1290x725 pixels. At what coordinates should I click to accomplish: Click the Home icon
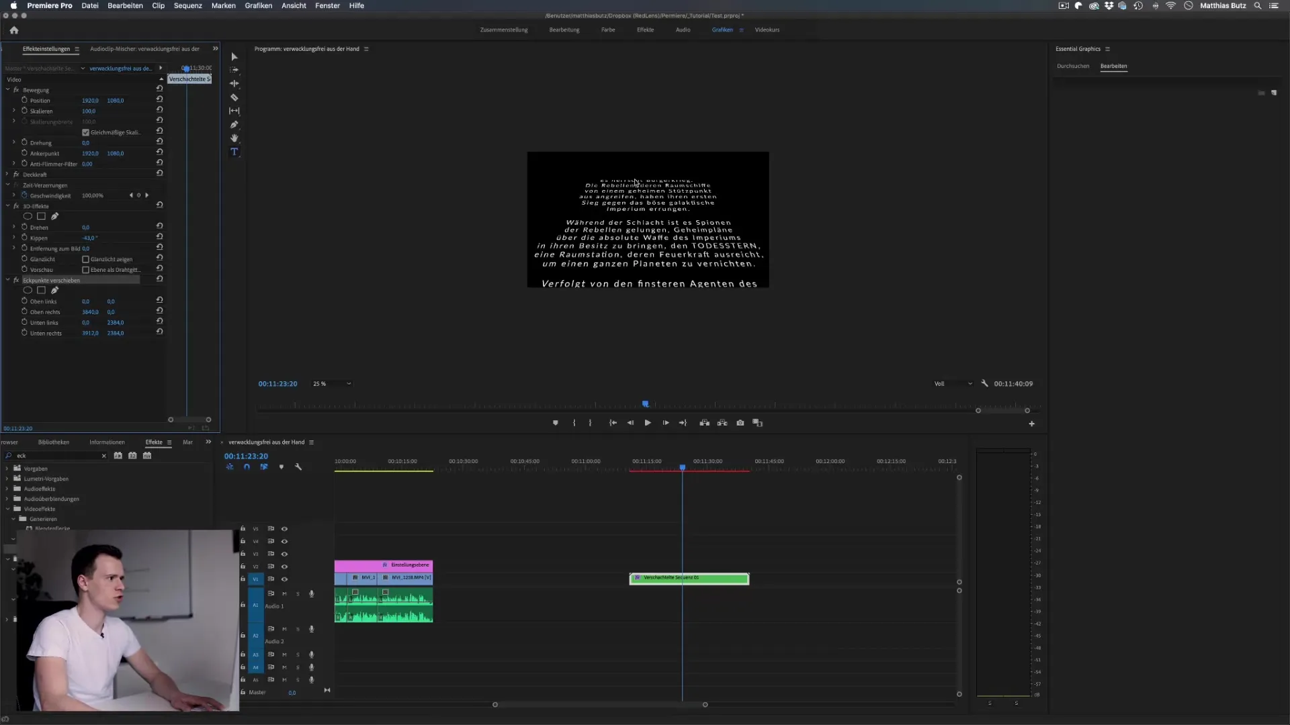[14, 30]
